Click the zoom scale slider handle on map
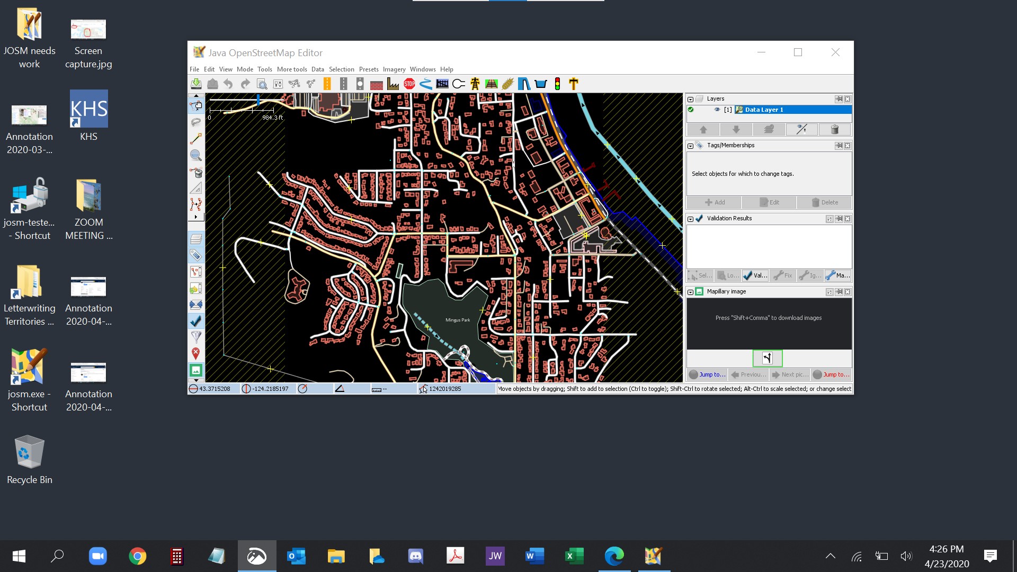The height and width of the screenshot is (572, 1017). click(258, 100)
